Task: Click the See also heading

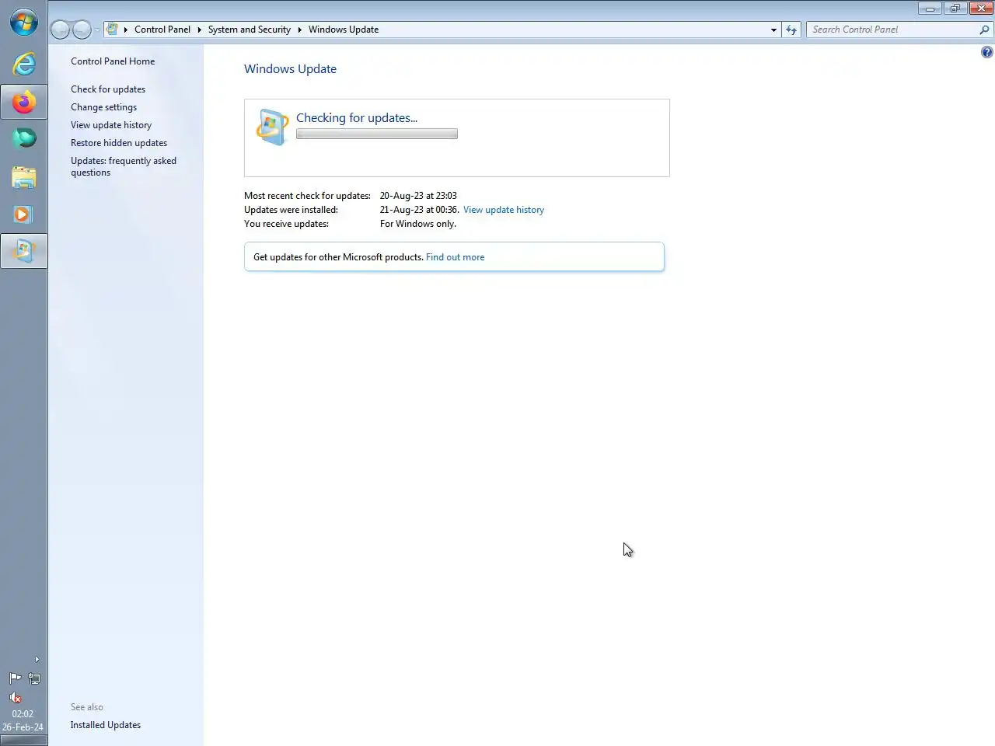Action: (x=87, y=707)
